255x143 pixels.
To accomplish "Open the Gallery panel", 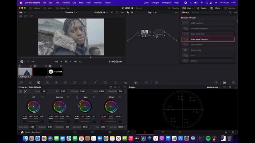I will pyautogui.click(x=35, y=8).
